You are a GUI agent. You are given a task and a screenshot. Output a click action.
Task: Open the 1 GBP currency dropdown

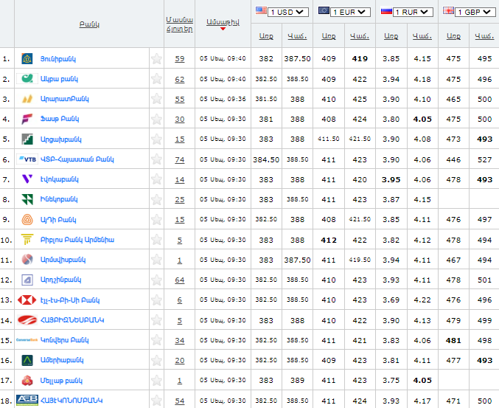tap(475, 12)
